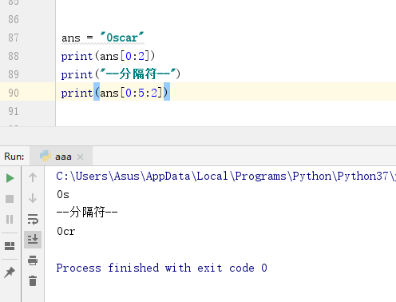Select the aaa run tab
This screenshot has width=396, height=302.
click(x=61, y=157)
